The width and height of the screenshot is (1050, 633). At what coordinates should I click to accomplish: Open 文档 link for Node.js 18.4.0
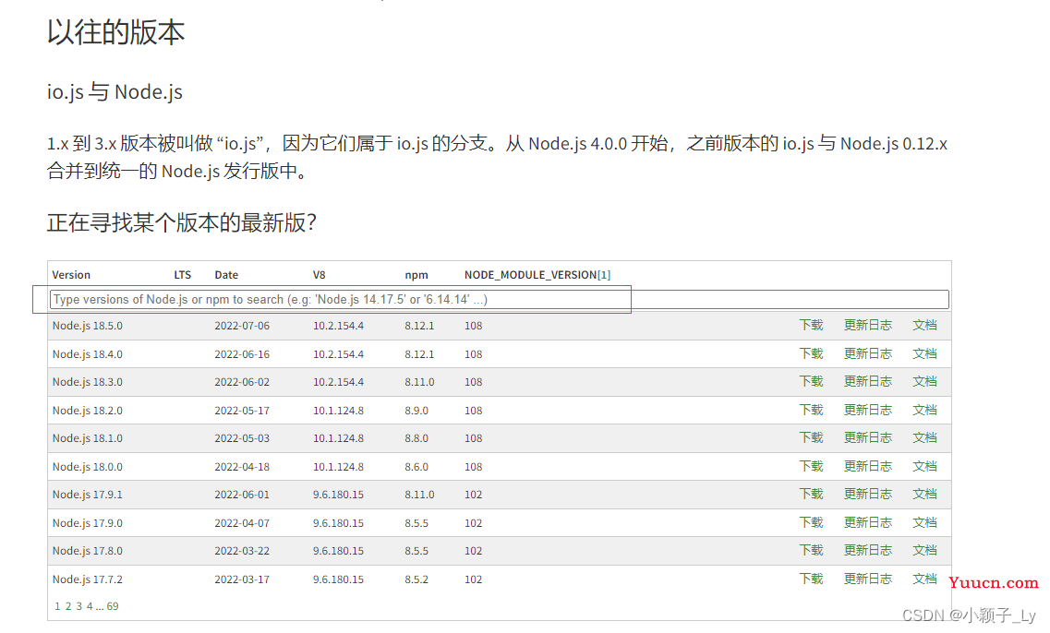pos(924,354)
